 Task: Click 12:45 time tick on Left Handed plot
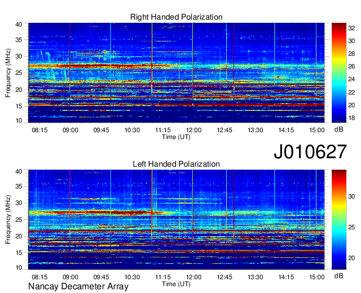(x=224, y=277)
